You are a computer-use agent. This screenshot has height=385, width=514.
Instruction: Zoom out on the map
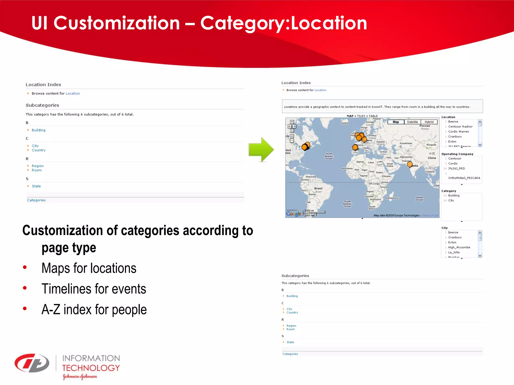(x=292, y=141)
